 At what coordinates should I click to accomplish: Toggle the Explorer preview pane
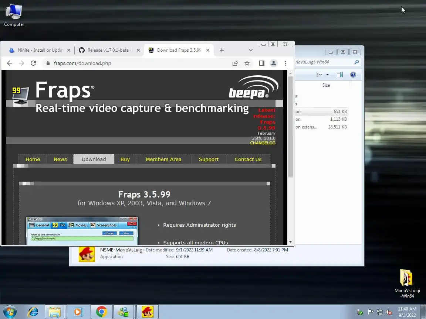coord(339,75)
